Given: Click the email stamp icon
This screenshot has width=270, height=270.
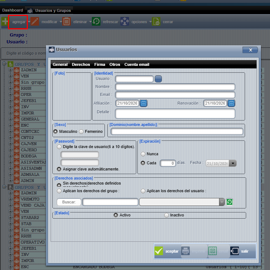Looking at the screenshot, I should pos(213,251).
